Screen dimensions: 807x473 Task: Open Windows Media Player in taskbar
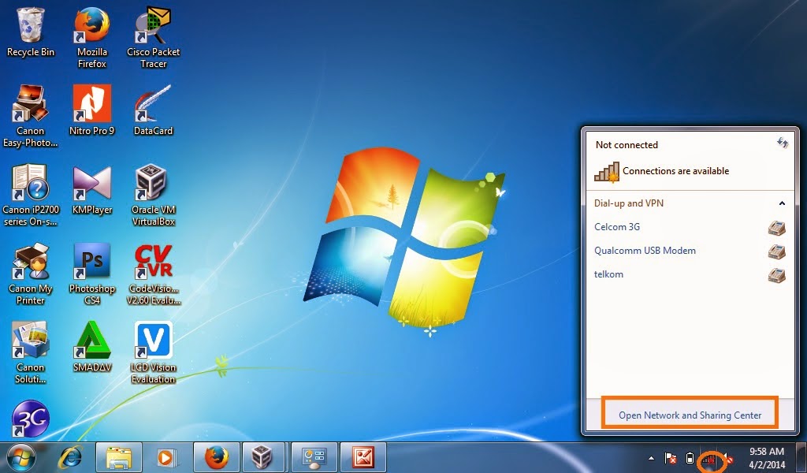165,457
